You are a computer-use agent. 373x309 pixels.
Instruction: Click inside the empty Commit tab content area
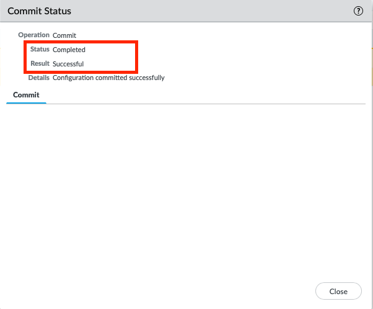click(x=186, y=186)
